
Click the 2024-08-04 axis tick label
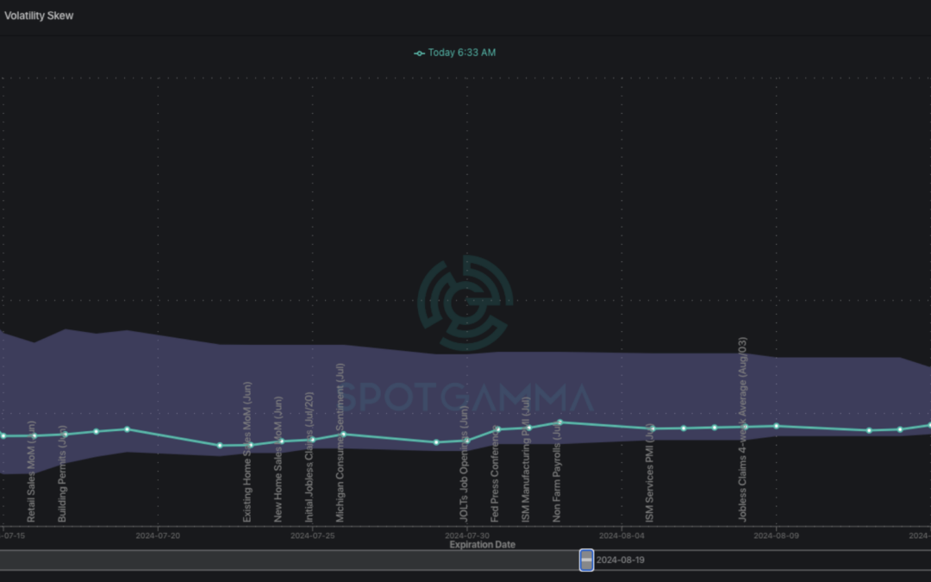click(622, 535)
